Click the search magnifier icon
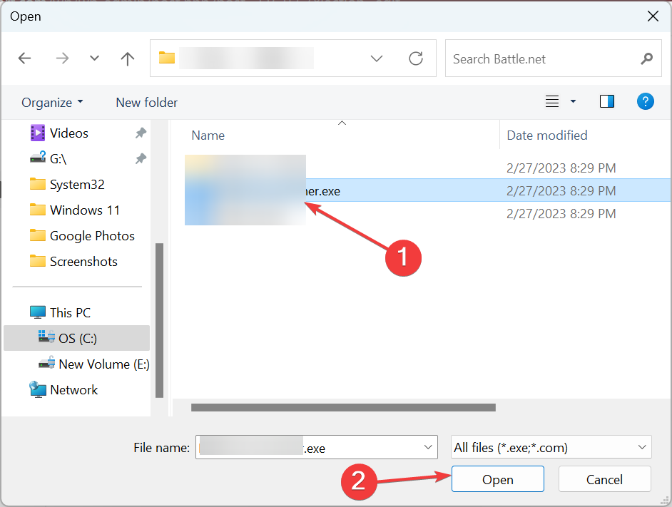This screenshot has height=507, width=672. tap(646, 58)
